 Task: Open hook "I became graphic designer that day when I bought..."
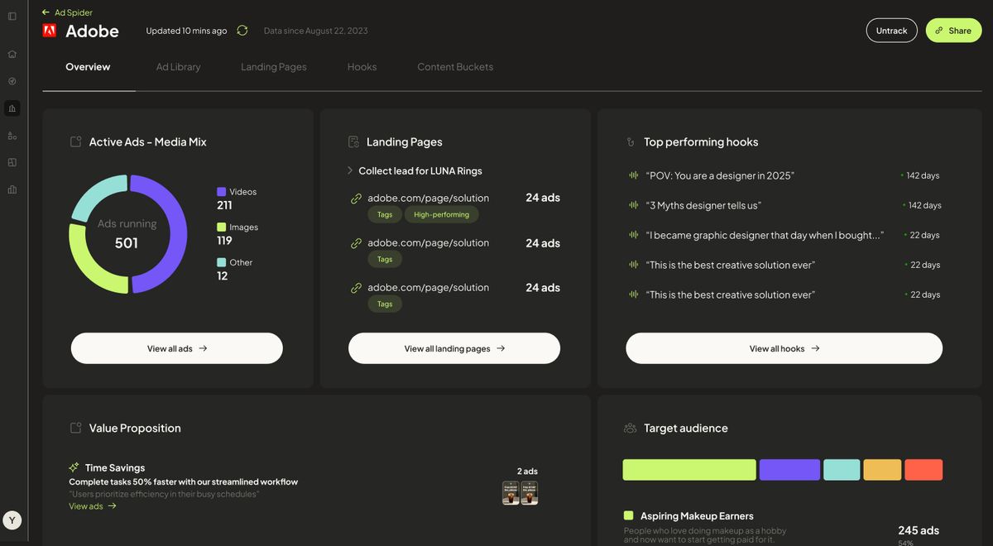[765, 235]
